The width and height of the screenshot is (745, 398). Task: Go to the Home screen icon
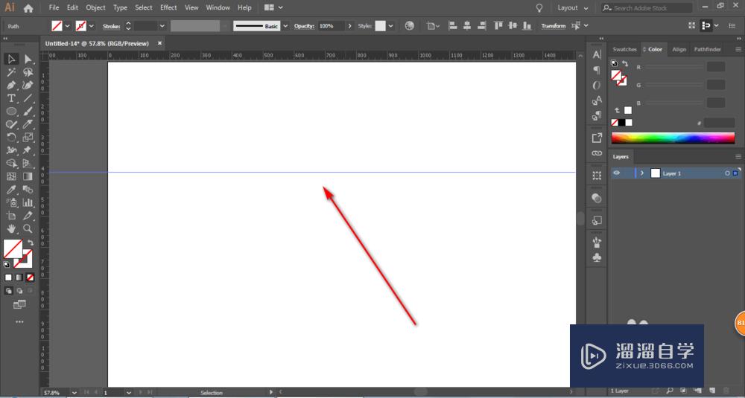(x=28, y=8)
